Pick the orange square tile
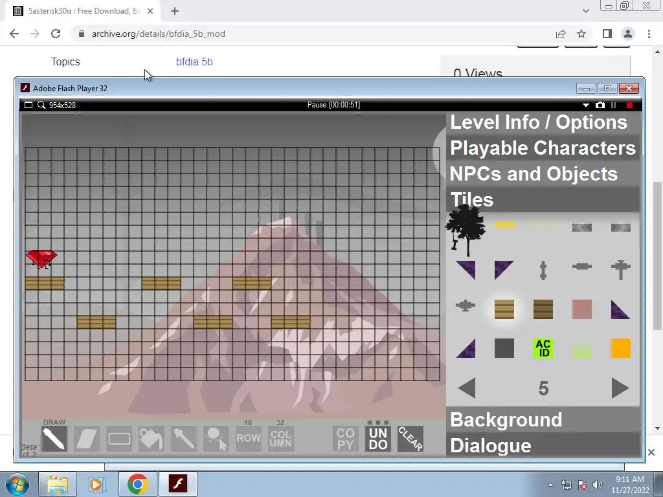 click(x=621, y=348)
